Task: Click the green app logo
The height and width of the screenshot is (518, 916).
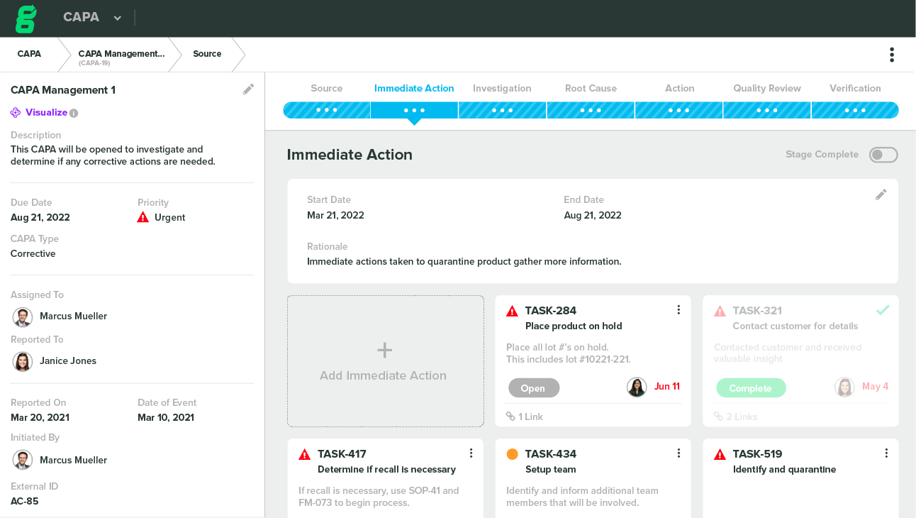Action: [26, 18]
